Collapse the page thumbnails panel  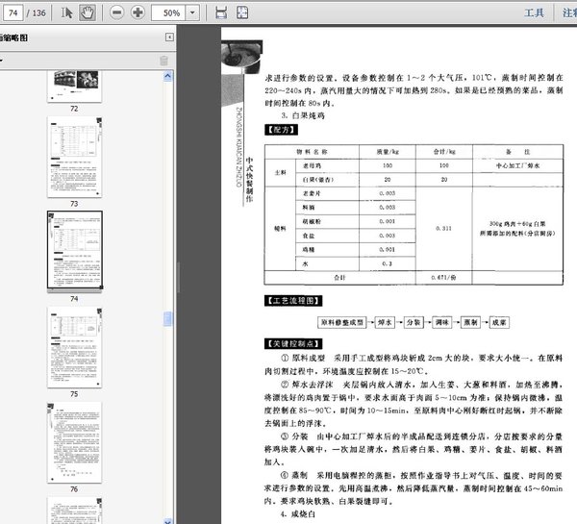pos(169,37)
